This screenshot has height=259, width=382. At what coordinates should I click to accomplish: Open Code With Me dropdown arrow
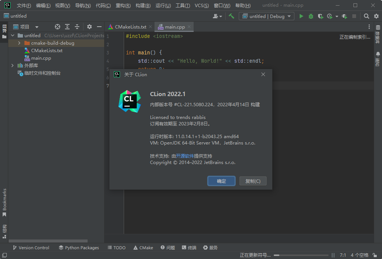tap(221, 17)
